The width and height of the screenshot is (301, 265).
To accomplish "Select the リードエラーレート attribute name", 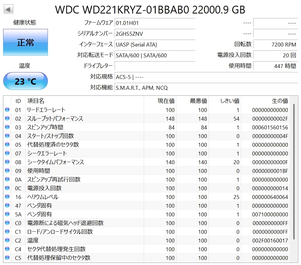I will (x=46, y=110).
